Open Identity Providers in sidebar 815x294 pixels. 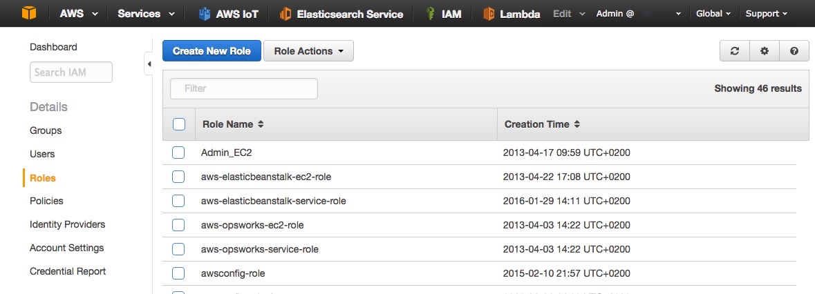(68, 224)
